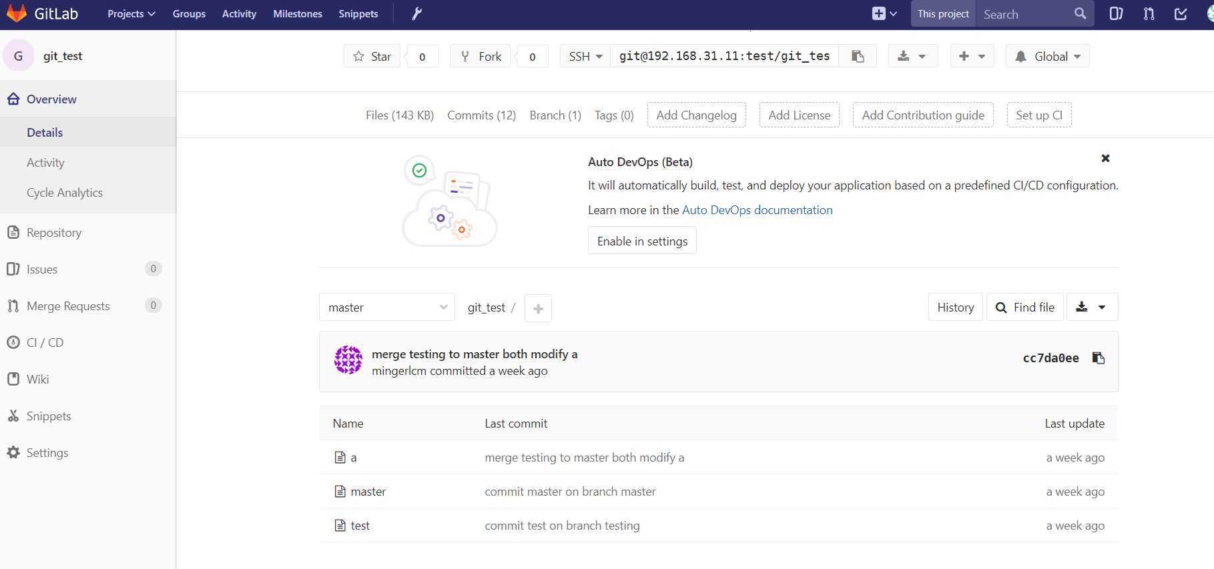Click the This project search scope label

[x=943, y=14]
